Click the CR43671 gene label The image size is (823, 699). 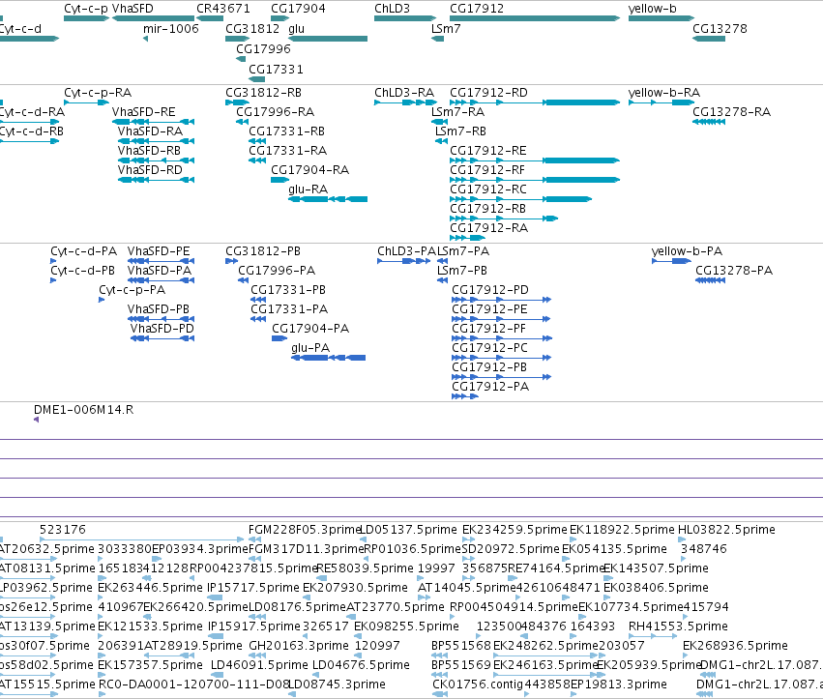[x=223, y=9]
